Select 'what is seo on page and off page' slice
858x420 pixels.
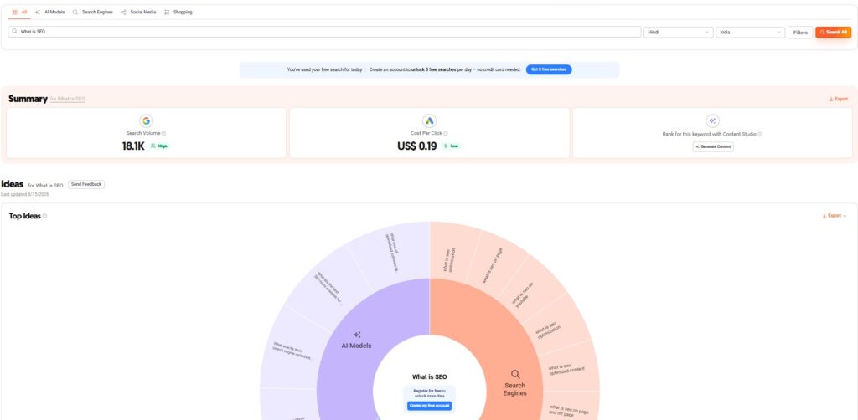[570, 410]
